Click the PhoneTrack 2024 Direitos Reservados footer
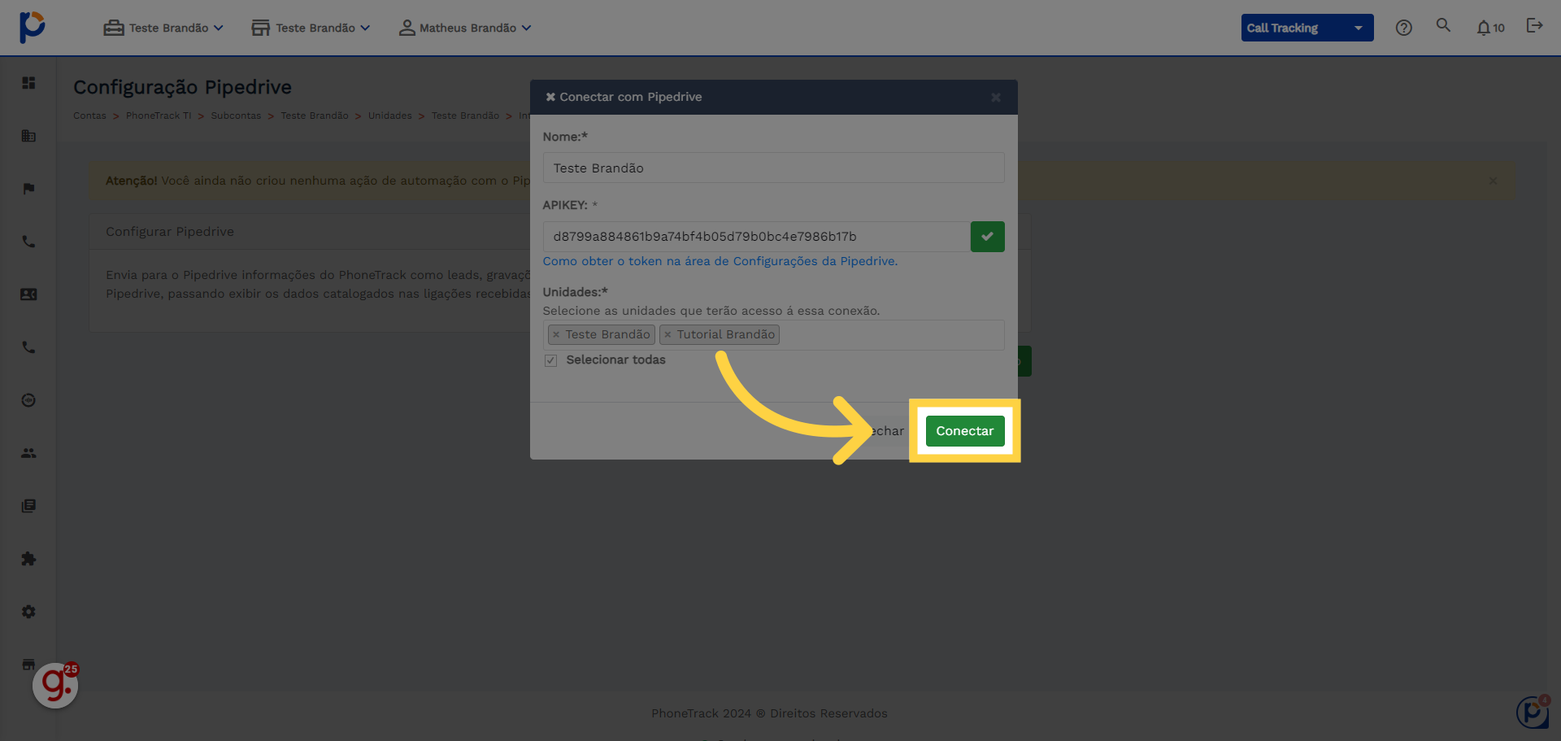 769,713
